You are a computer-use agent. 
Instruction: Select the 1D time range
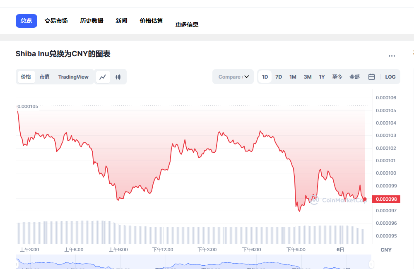(265, 77)
